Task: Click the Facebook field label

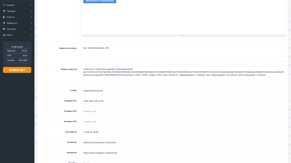Action: pos(72,142)
